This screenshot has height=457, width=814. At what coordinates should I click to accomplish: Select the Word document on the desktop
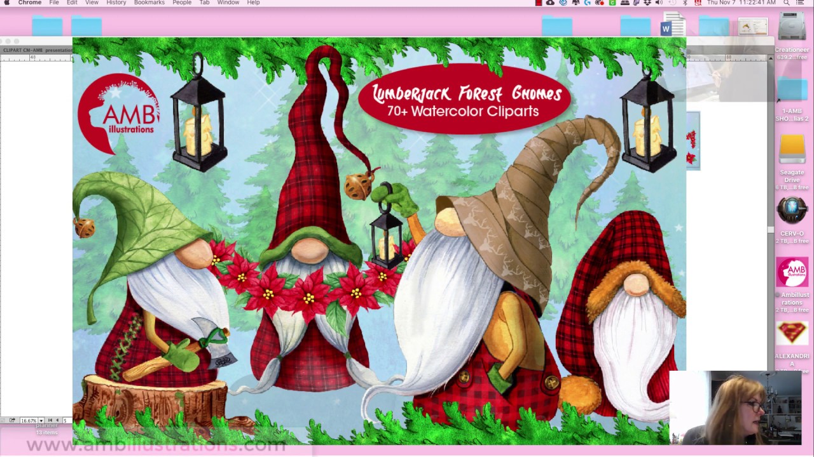pyautogui.click(x=672, y=25)
